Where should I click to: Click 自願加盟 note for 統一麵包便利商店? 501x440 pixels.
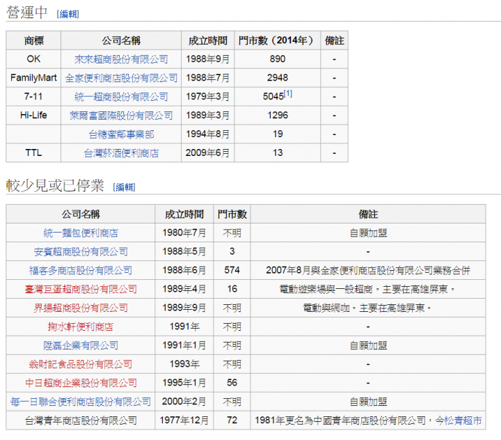368,233
